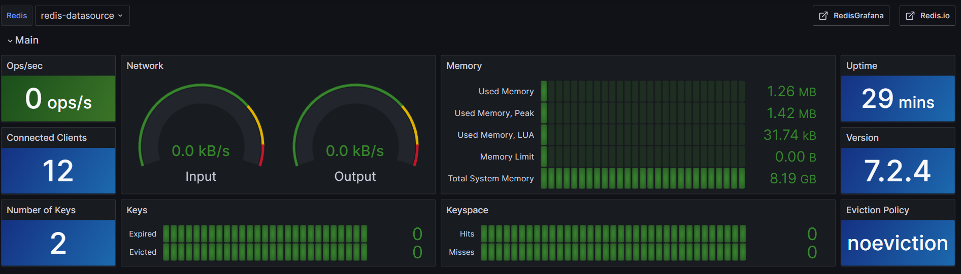
Task: Click the noeviction Eviction Policy value
Action: [x=898, y=243]
